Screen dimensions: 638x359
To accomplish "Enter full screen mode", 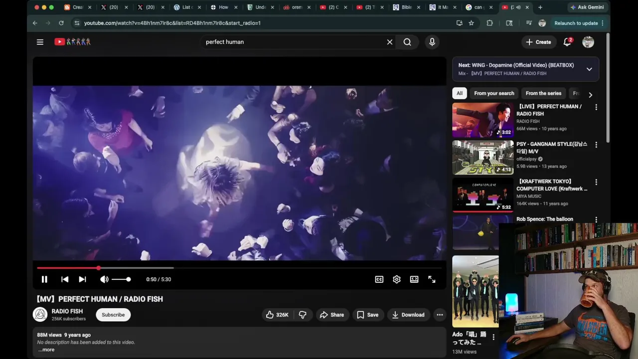I will click(x=432, y=279).
